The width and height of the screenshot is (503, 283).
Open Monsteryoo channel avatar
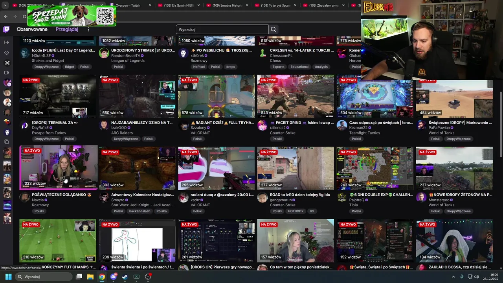421,197
